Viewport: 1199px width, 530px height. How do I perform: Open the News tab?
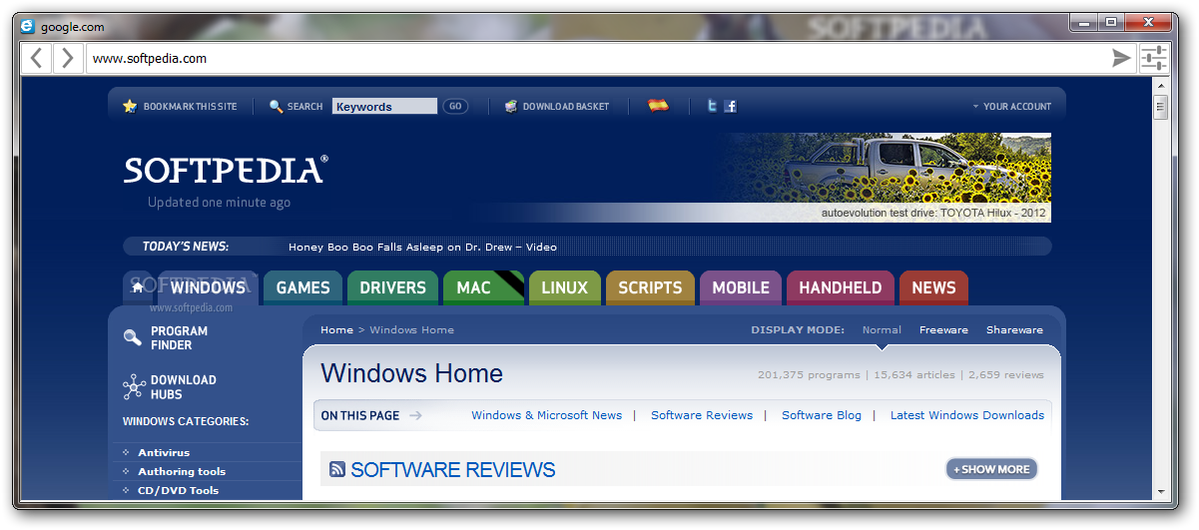[x=933, y=287]
